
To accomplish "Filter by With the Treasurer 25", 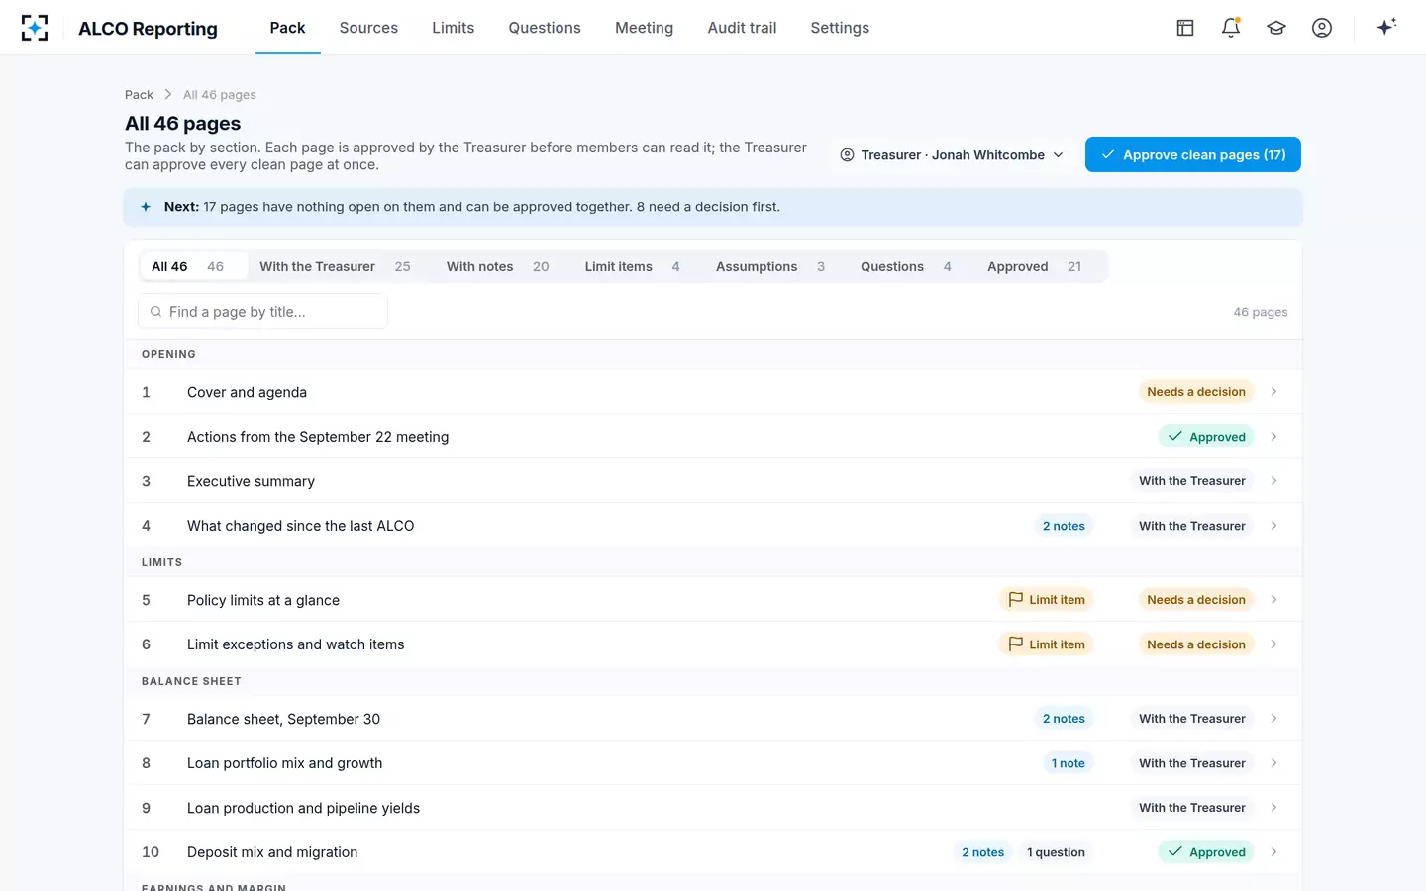I will 335,267.
